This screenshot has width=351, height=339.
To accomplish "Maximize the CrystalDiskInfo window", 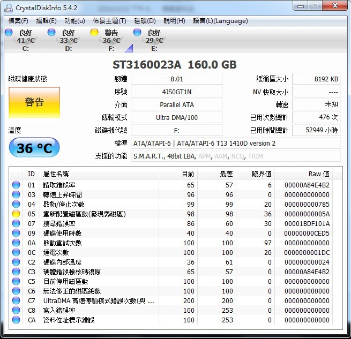I will click(x=315, y=5).
